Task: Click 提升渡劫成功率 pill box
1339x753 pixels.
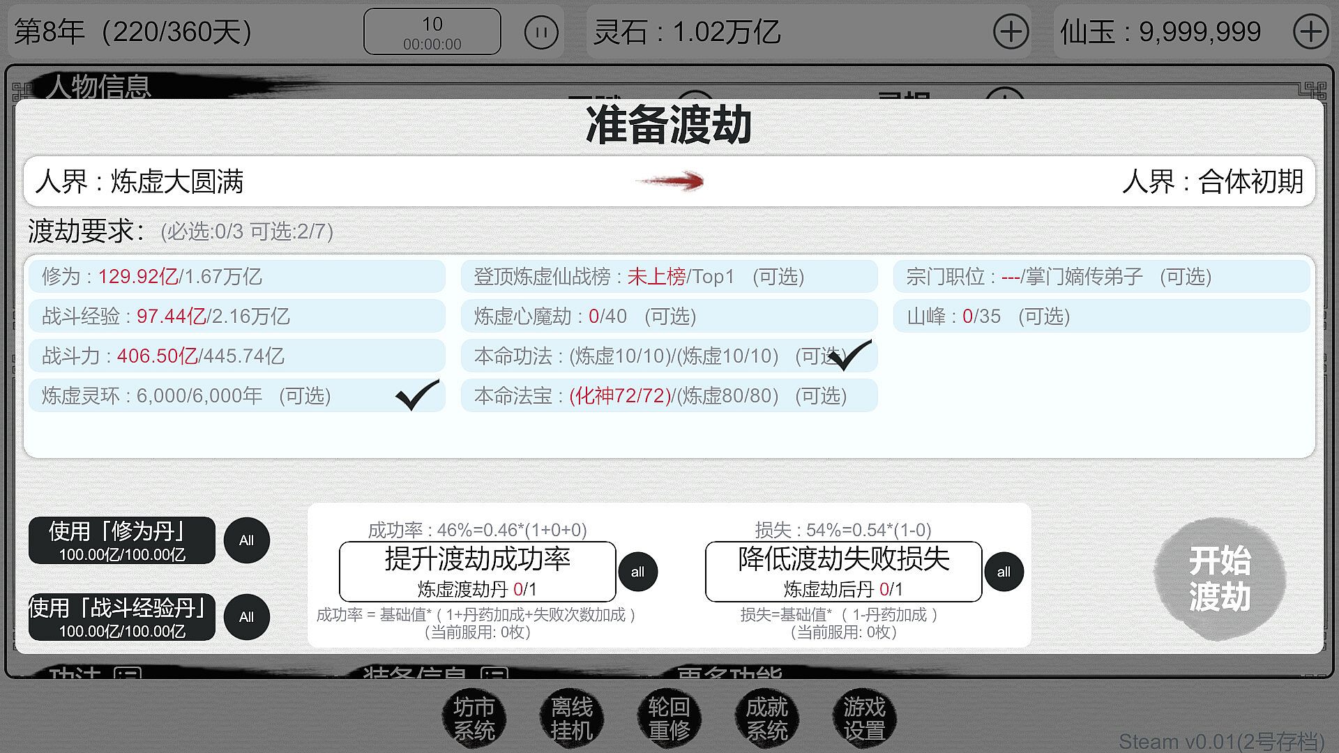Action: tap(477, 571)
